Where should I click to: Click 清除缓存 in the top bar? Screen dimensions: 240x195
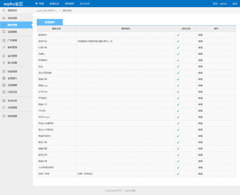[69, 4]
